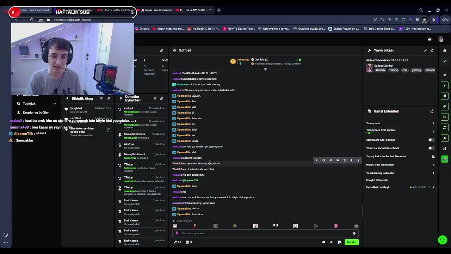
Task: Switch to Korku Filmi Konusunda browser tab
Action: click(154, 10)
